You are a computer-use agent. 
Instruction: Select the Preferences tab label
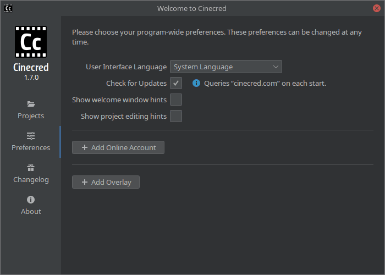click(31, 147)
